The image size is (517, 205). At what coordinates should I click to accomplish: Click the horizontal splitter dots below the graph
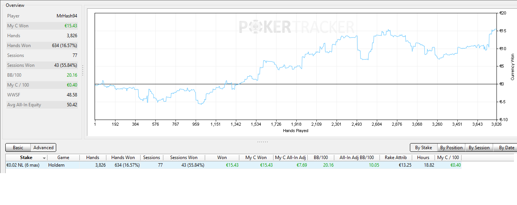pos(262,142)
